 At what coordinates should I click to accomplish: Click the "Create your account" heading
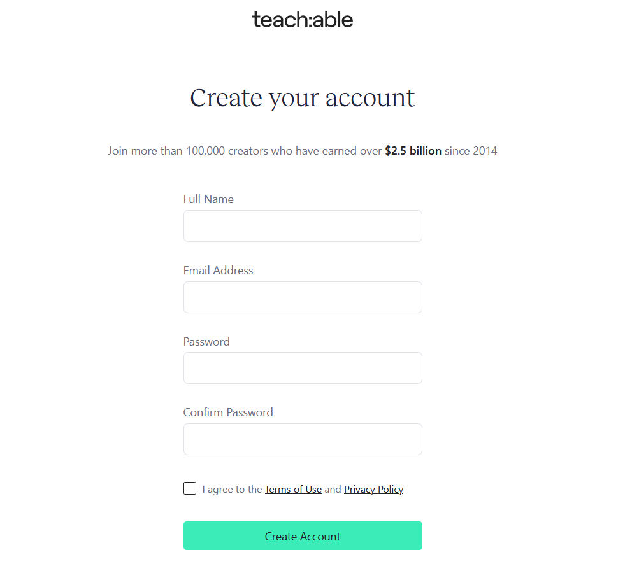coord(303,98)
